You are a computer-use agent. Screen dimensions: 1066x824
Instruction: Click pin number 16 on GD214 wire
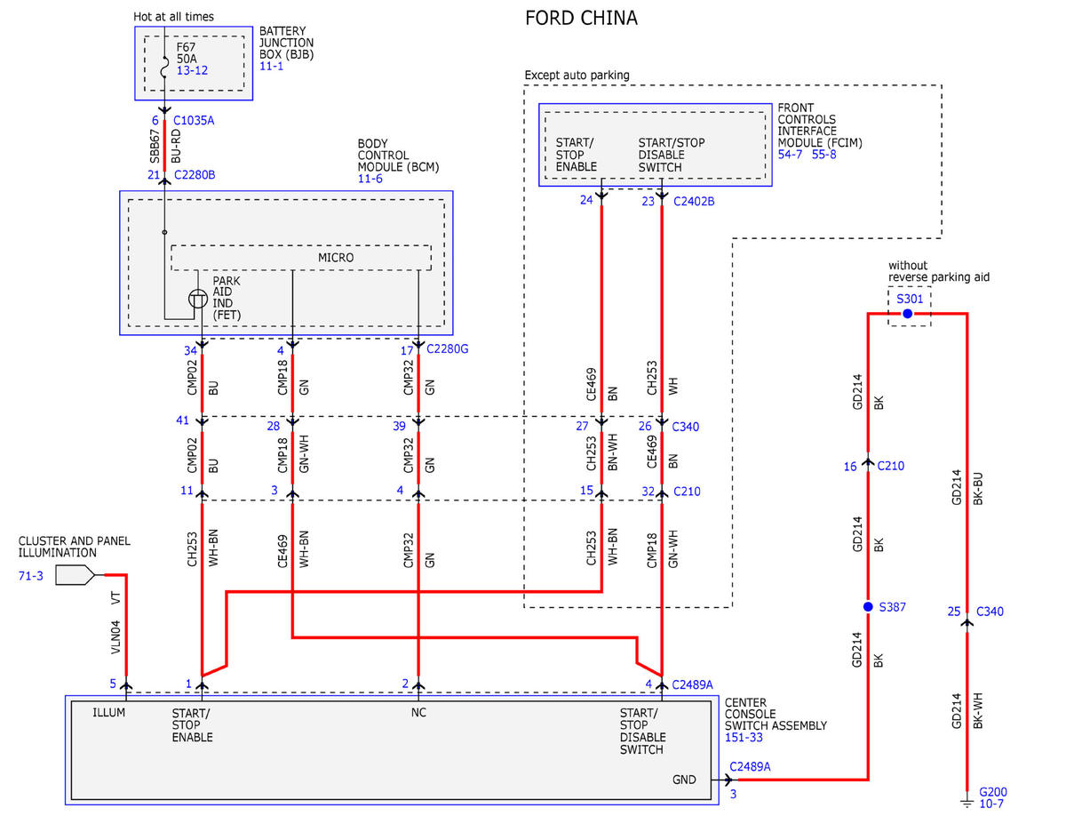(x=851, y=465)
